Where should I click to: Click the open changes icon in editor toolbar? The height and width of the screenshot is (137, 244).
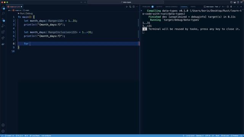coord(130,7)
